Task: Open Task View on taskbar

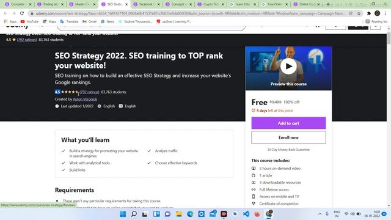Action: [x=145, y=214]
